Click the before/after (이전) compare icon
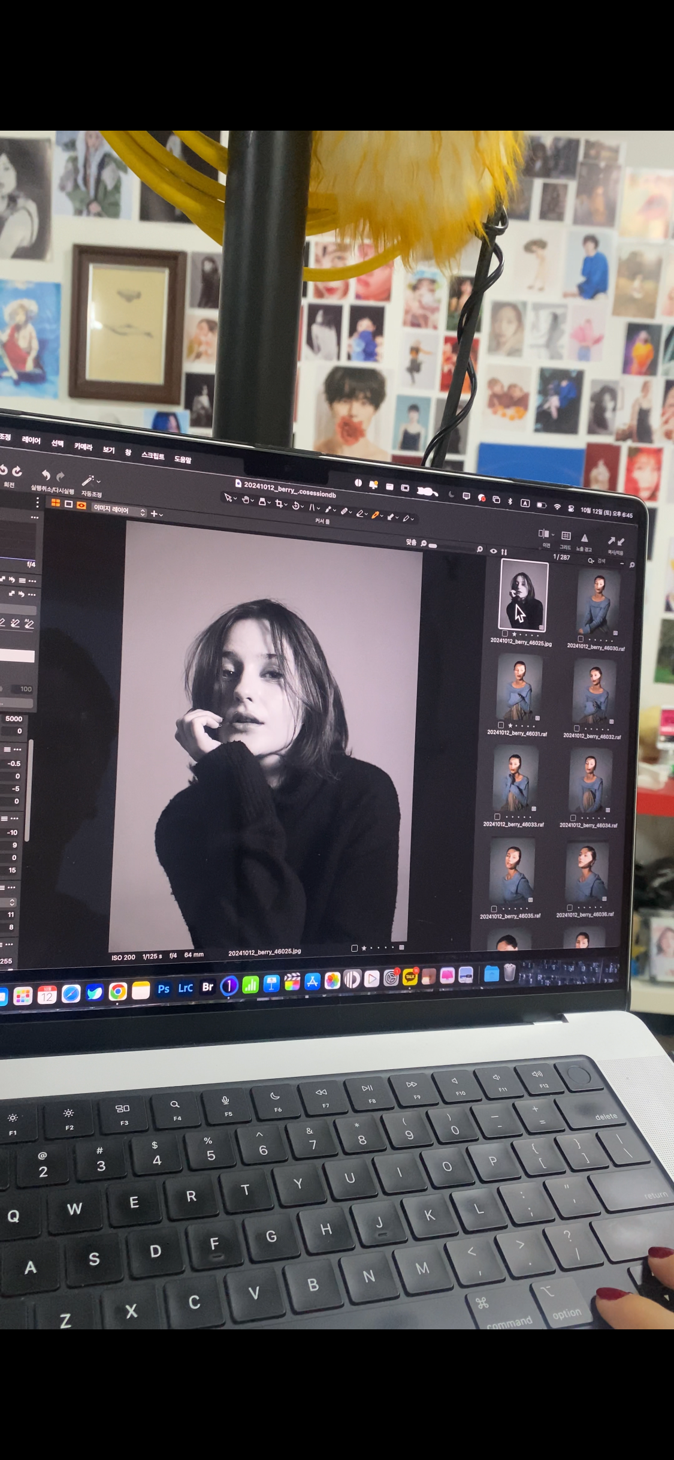This screenshot has width=674, height=1460. 544,533
